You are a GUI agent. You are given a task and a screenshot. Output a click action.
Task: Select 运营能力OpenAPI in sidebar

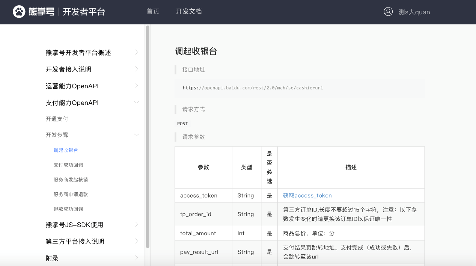pyautogui.click(x=72, y=86)
